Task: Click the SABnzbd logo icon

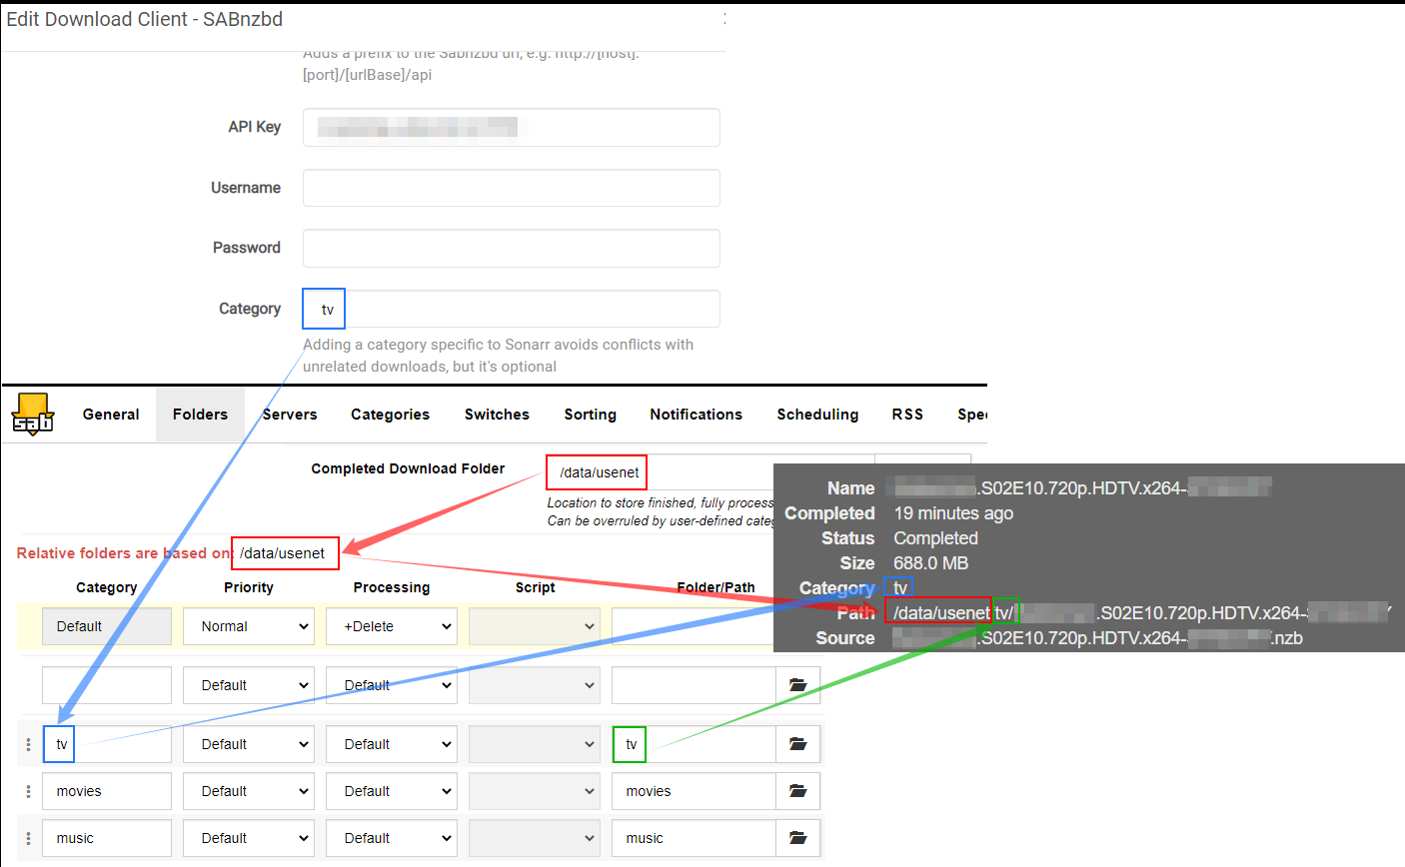Action: tap(32, 414)
